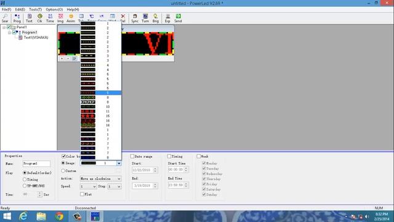Image resolution: width=394 pixels, height=222 pixels.
Task: Open the Edit(E) menu
Action: pos(20,9)
